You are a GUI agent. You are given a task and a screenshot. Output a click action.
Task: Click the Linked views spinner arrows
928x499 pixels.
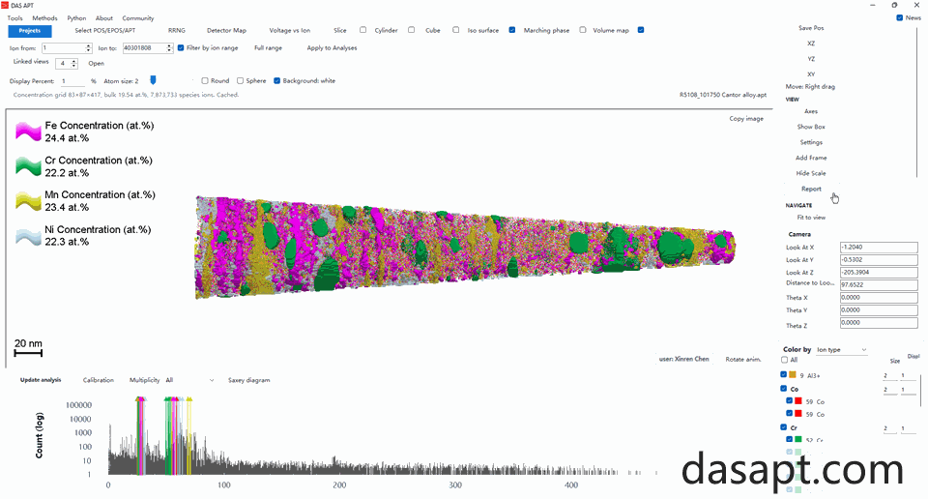click(74, 63)
